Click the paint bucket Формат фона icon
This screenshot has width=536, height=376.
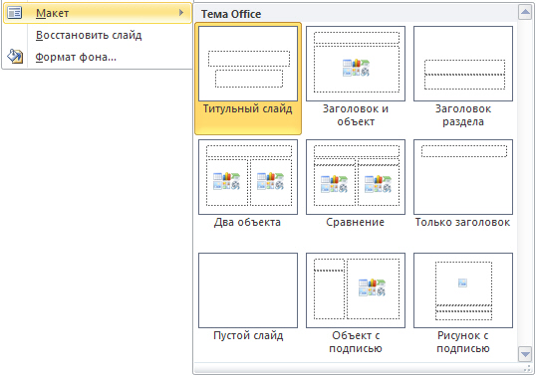pos(15,57)
